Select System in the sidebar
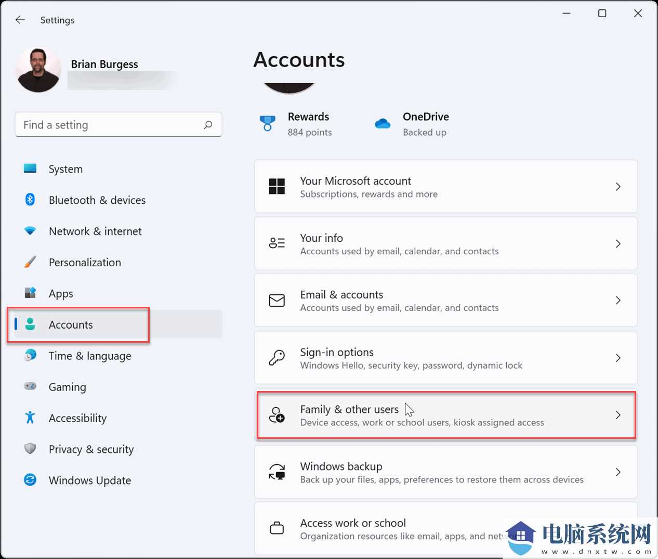Image resolution: width=658 pixels, height=559 pixels. 65,169
